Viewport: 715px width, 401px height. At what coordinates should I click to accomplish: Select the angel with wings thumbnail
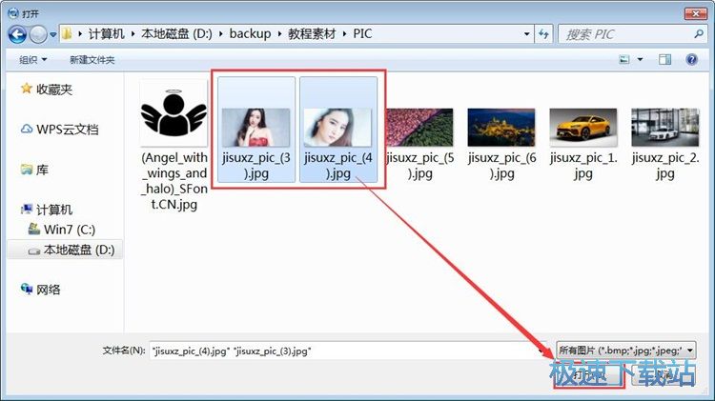pos(174,113)
